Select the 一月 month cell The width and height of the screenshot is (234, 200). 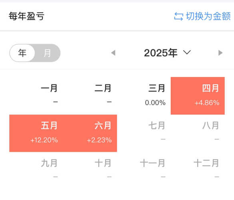36,96
